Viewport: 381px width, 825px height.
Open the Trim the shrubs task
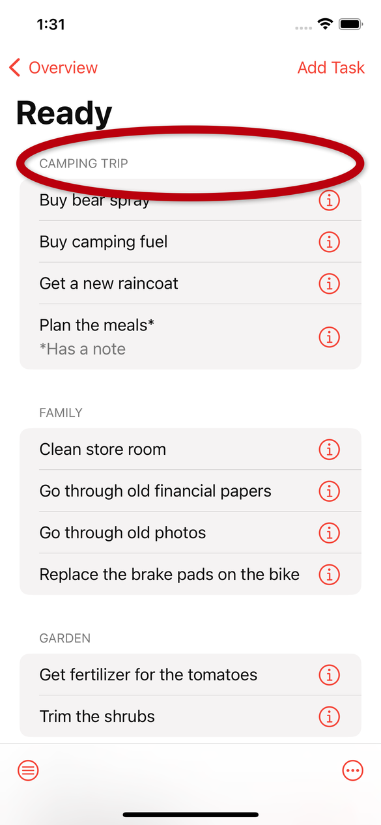tap(190, 716)
